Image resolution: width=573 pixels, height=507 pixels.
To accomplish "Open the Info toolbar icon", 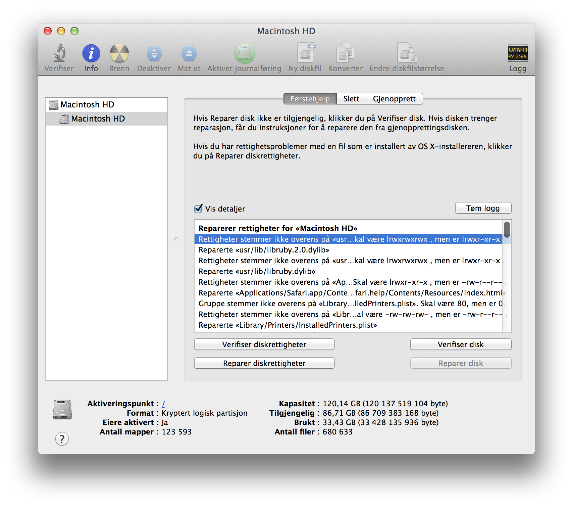I will click(91, 53).
